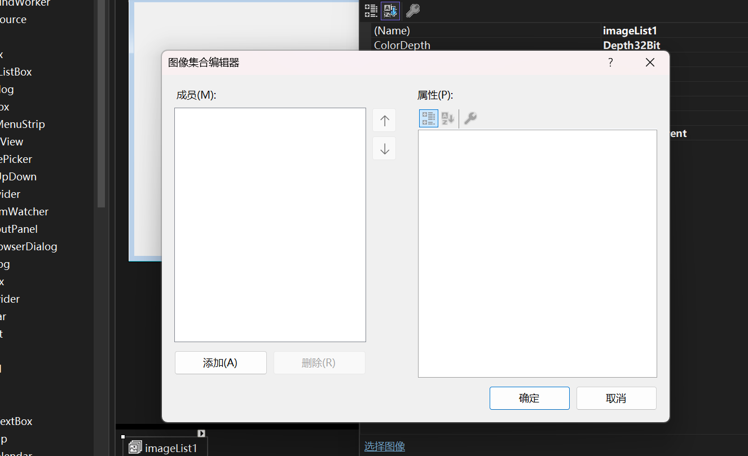Select FileSystemWatcher in the toolbox
This screenshot has width=748, height=456.
(x=24, y=211)
